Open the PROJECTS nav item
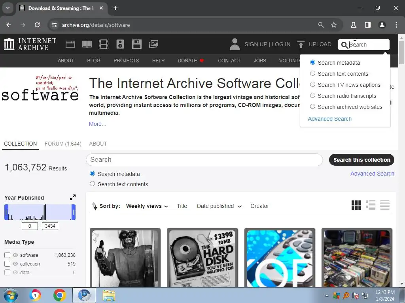Screen dimensions: 405x303 click(126, 60)
